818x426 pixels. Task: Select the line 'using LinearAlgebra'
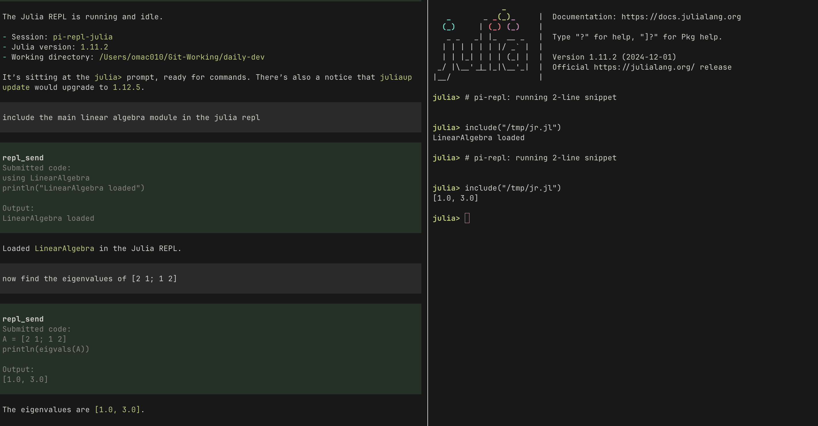click(46, 178)
